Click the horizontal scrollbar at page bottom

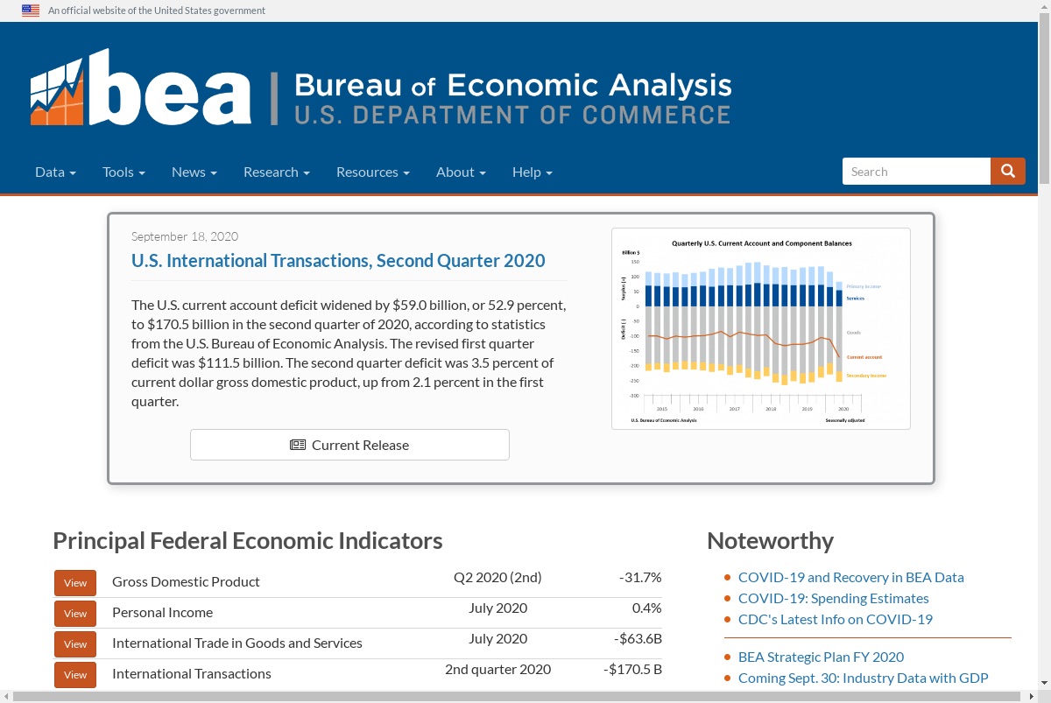pos(518,697)
